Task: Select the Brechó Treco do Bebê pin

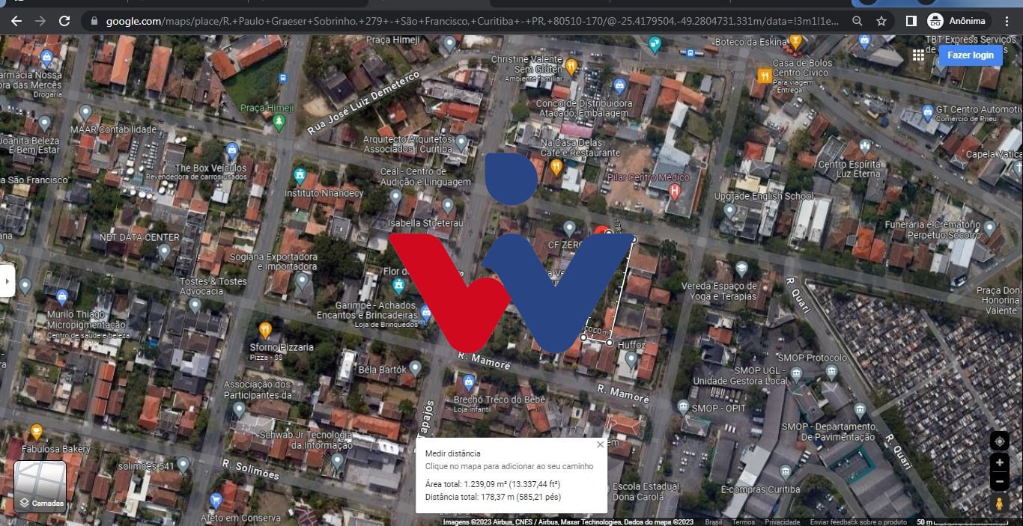Action: click(469, 382)
